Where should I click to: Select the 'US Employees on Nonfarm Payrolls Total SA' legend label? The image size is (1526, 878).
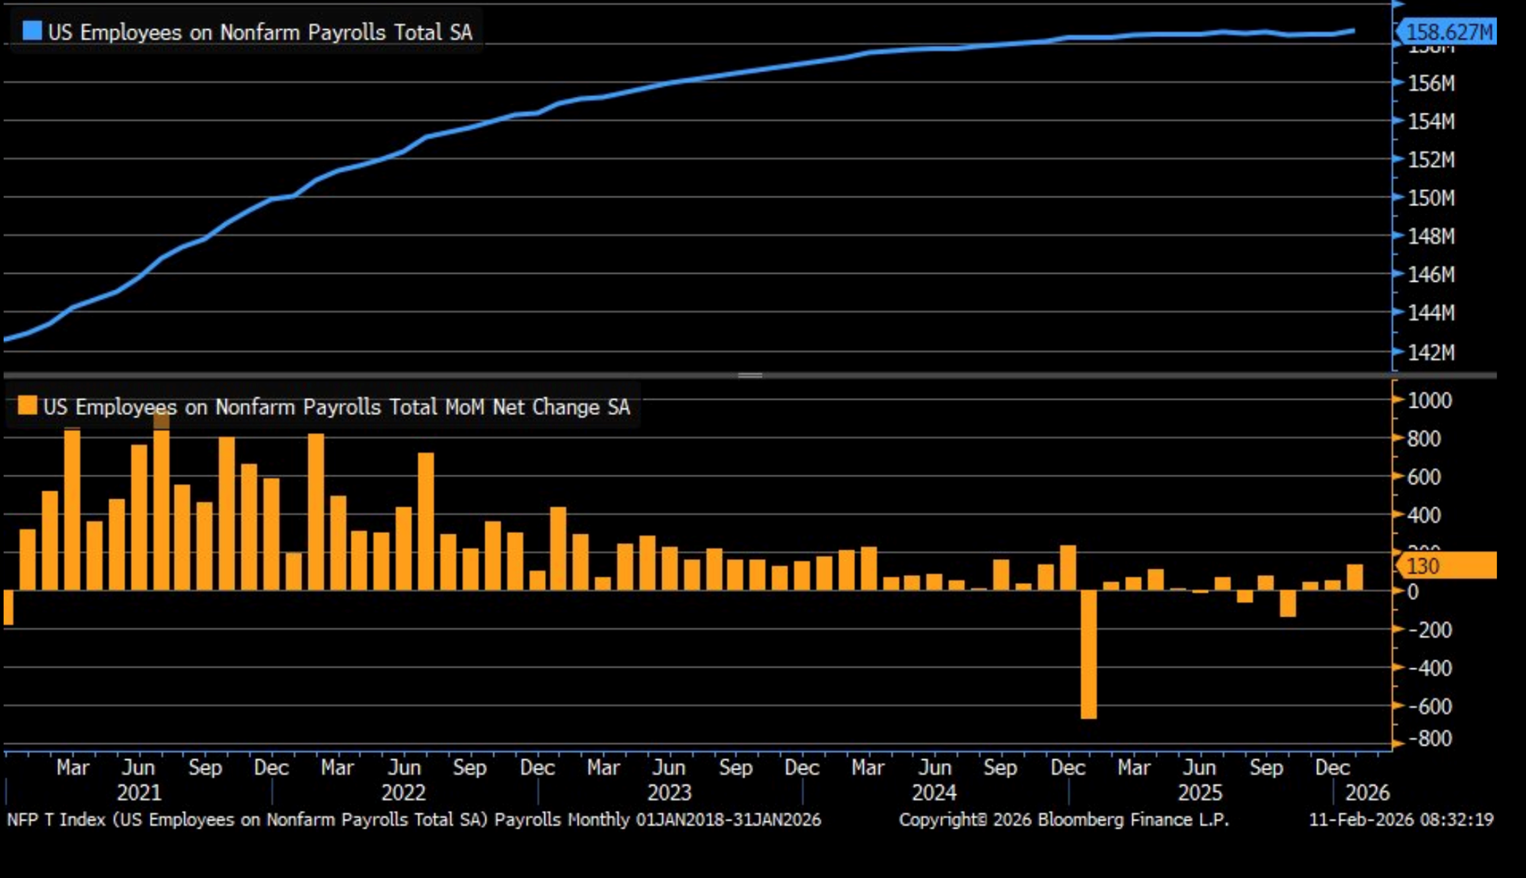pos(260,32)
